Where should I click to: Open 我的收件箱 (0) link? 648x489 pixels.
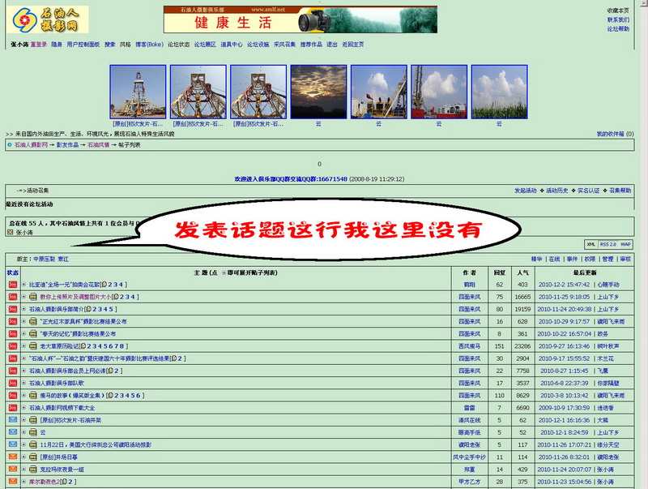[x=615, y=134]
